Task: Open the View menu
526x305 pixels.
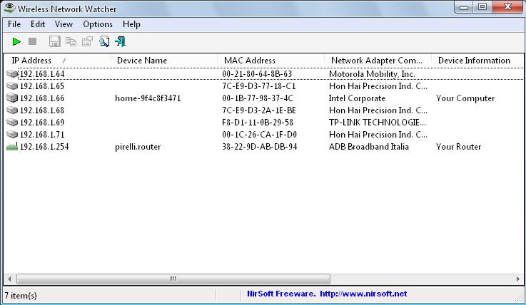Action: [64, 24]
